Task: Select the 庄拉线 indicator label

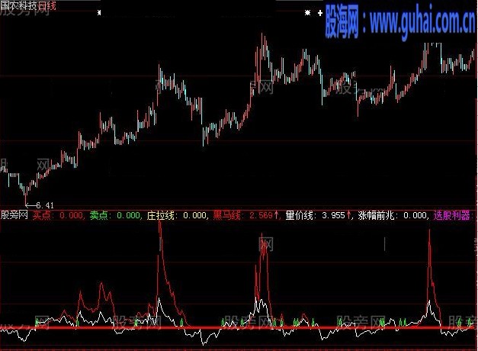Action: [x=161, y=215]
